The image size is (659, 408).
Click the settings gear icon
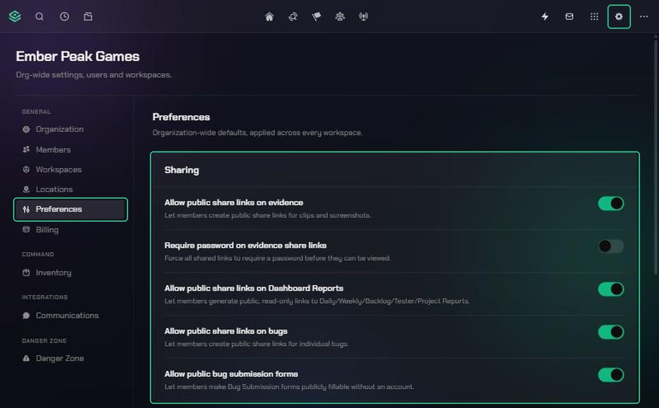tap(619, 16)
